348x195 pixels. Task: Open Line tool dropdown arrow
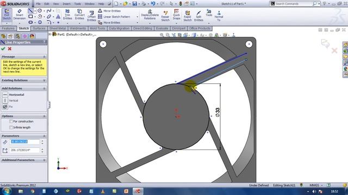[x=35, y=11]
